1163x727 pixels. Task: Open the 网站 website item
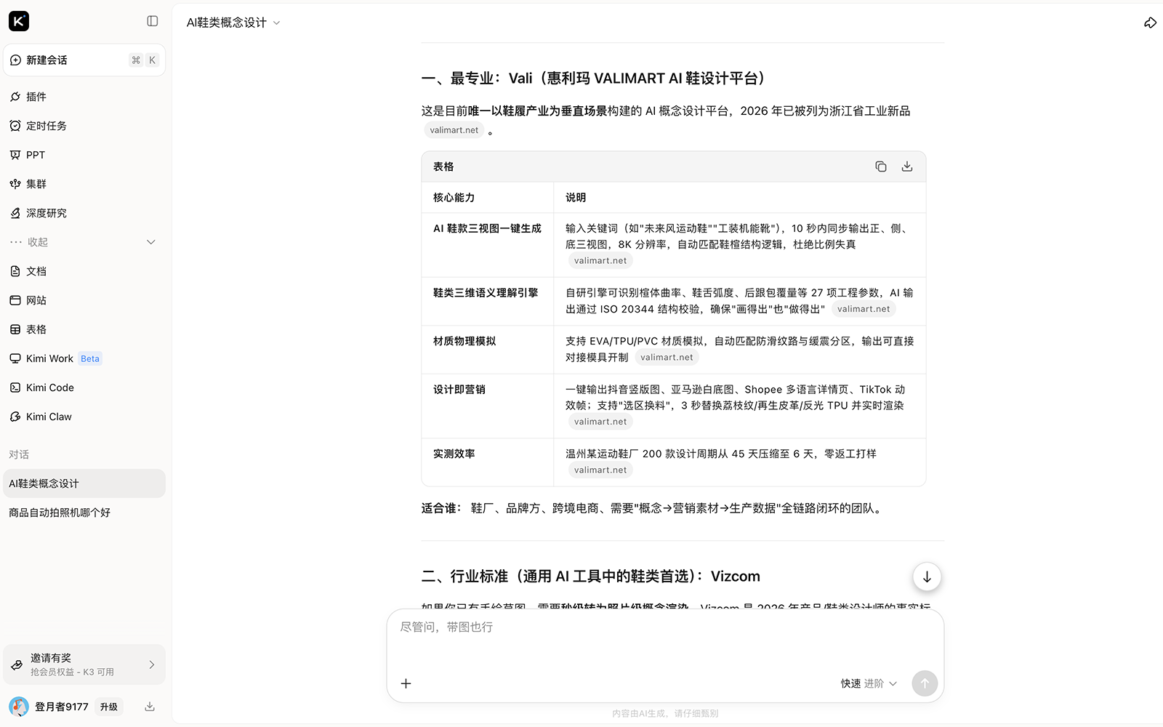[84, 300]
